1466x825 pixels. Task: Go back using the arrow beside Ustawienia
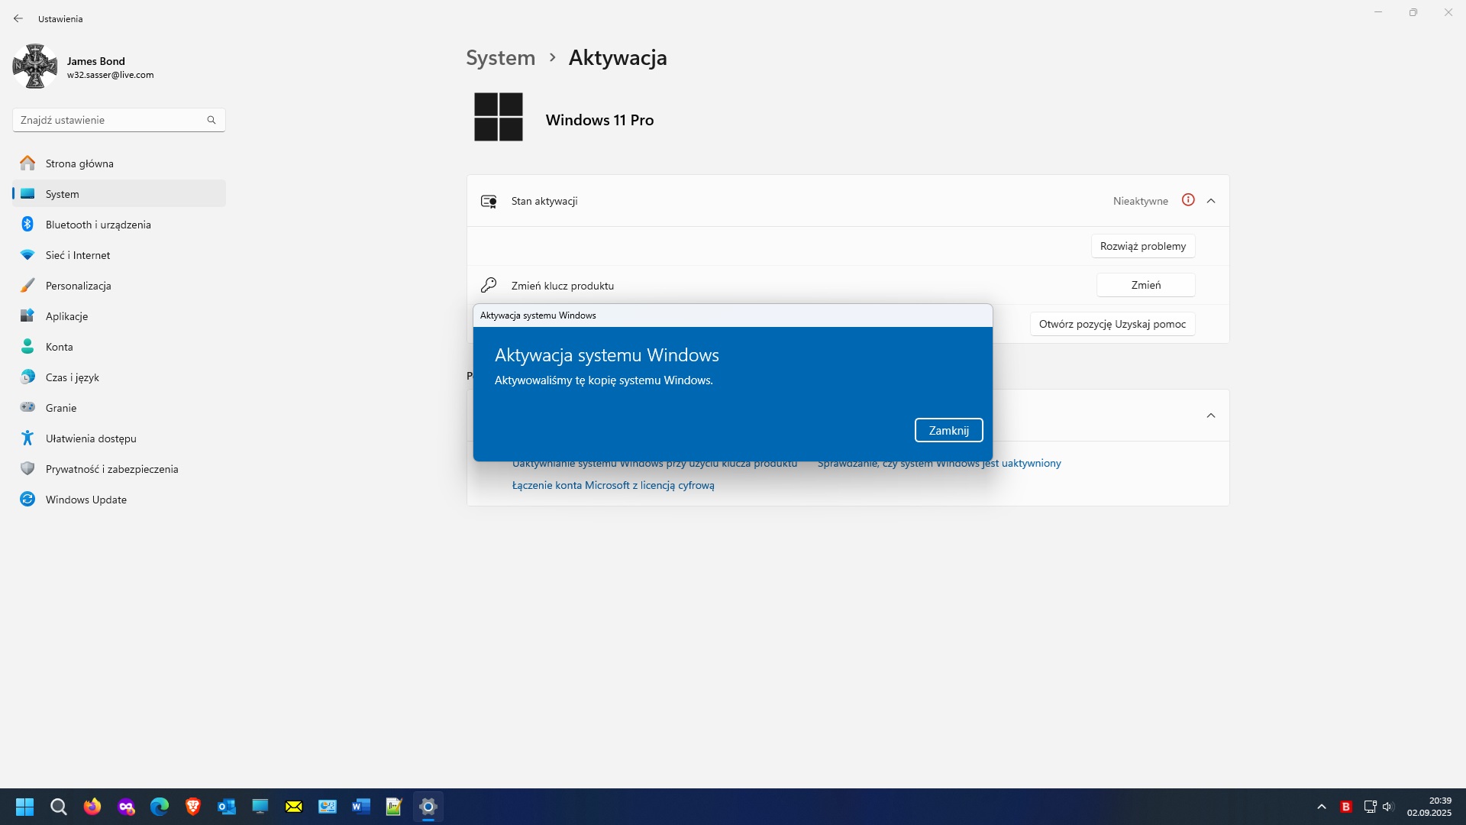(18, 18)
